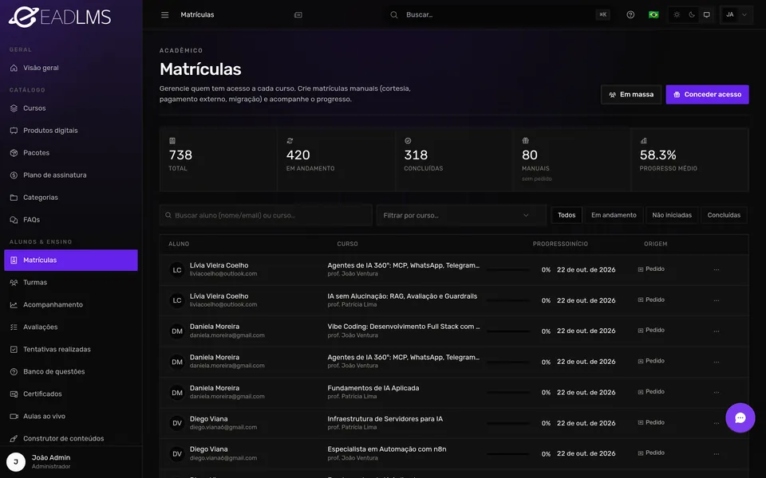
Task: Click the Turmas icon in sidebar
Action: coord(14,282)
